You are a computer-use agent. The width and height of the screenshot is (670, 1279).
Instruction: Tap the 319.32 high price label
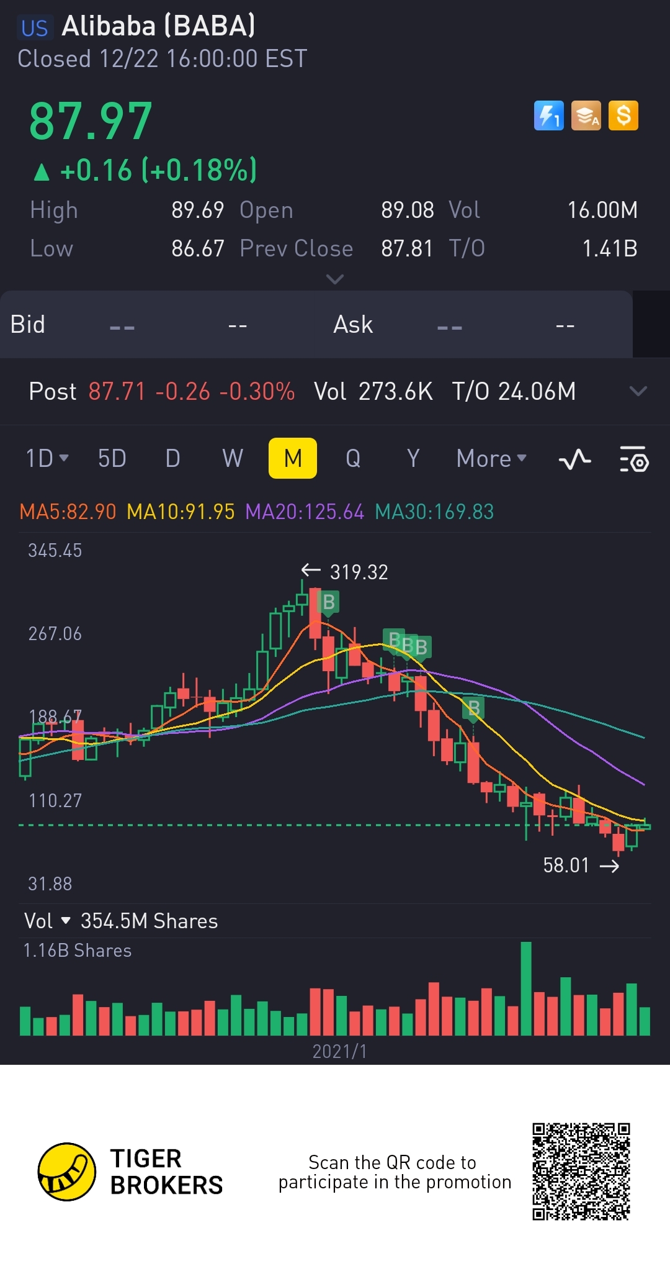point(359,572)
